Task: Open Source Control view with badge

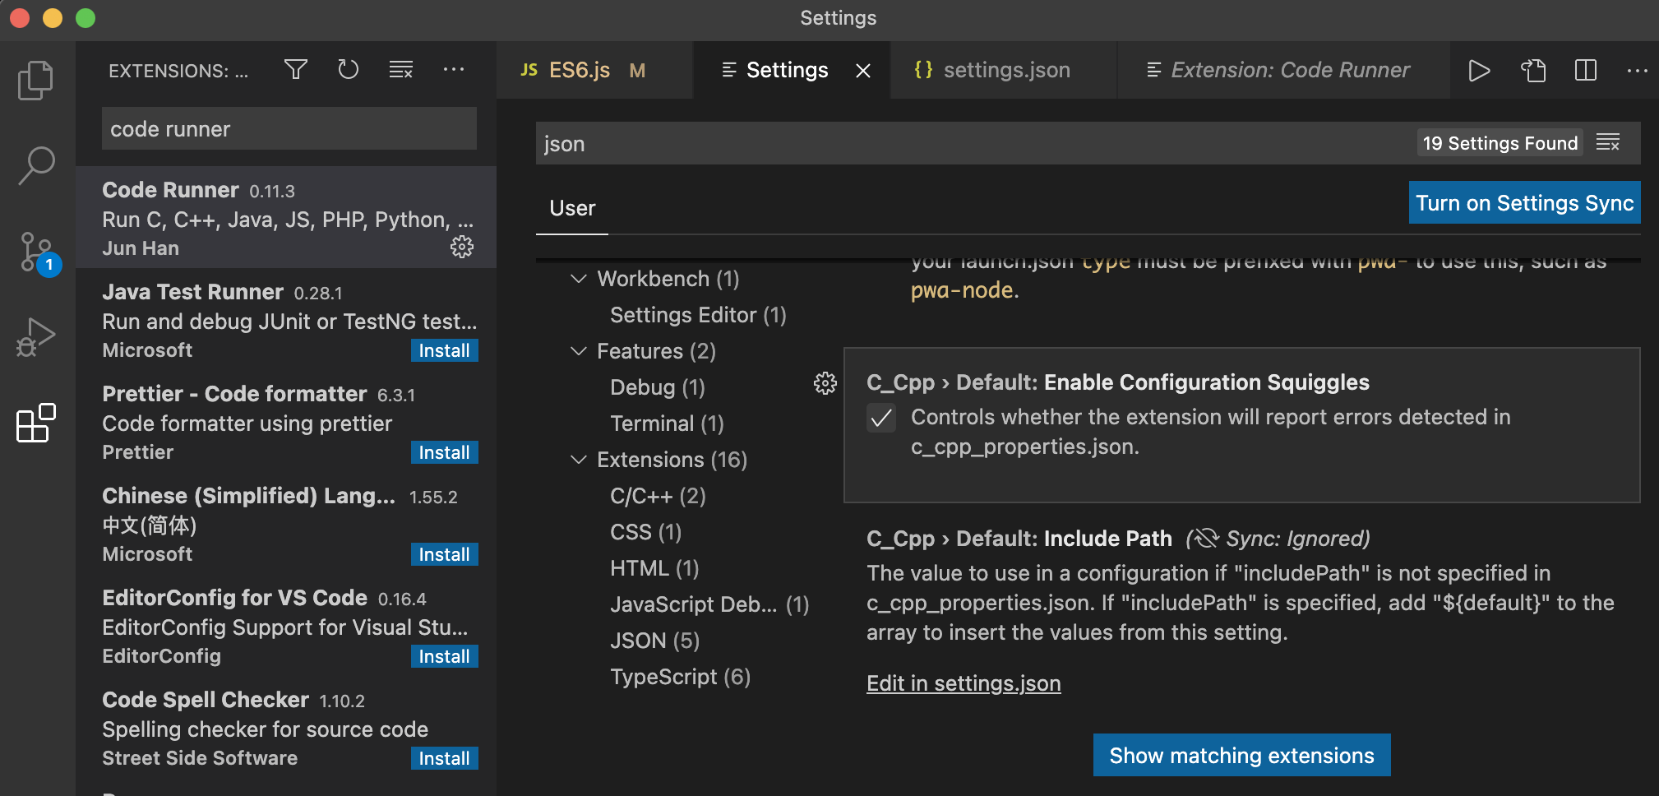Action: (38, 253)
